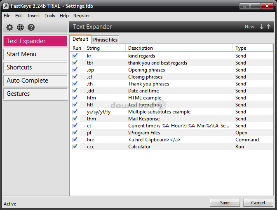Image resolution: width=277 pixels, height=210 pixels.
Task: Open the Register menu
Action: pos(82,16)
